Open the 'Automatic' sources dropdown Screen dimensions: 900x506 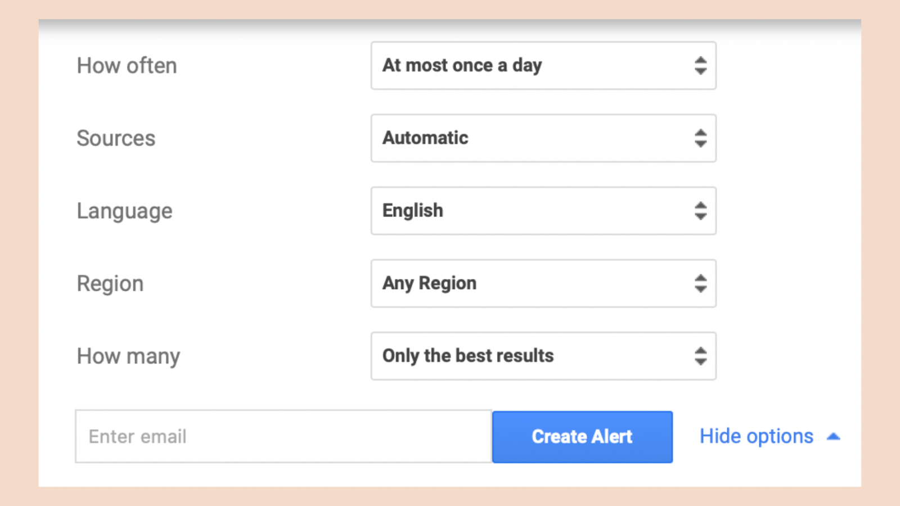point(543,138)
